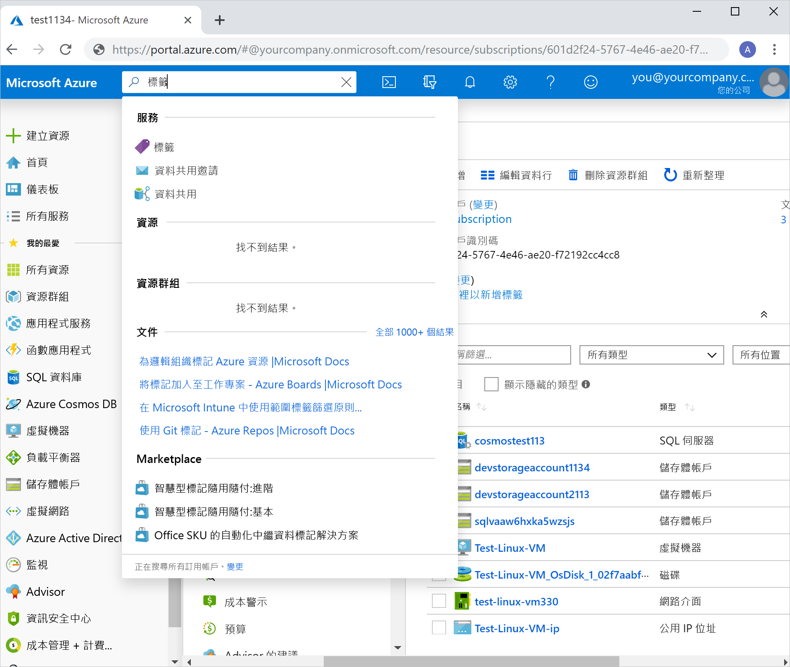The width and height of the screenshot is (790, 667).
Task: Open 資訊安全中心 in the sidebar
Action: coord(48,618)
